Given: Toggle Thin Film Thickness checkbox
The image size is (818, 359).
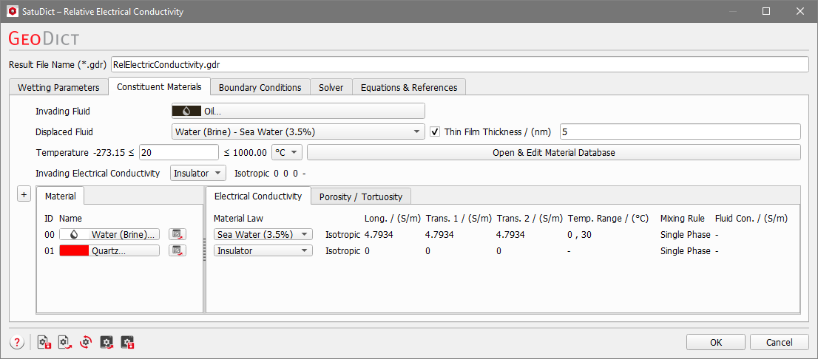Looking at the screenshot, I should point(435,131).
